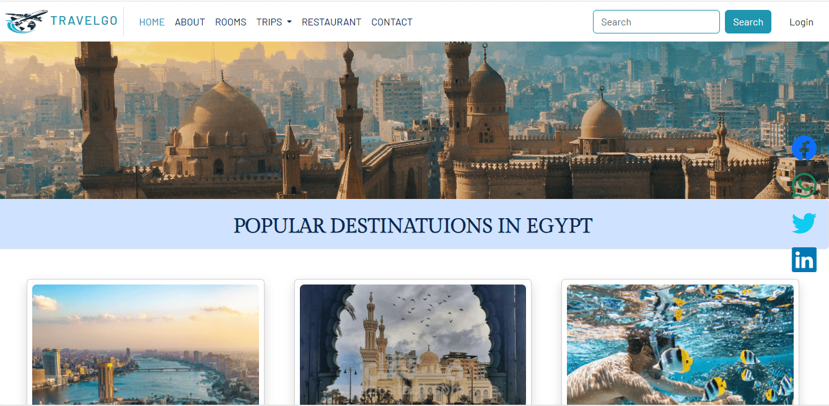Click the TRAVELGO brand text
This screenshot has width=829, height=406.
pos(84,21)
